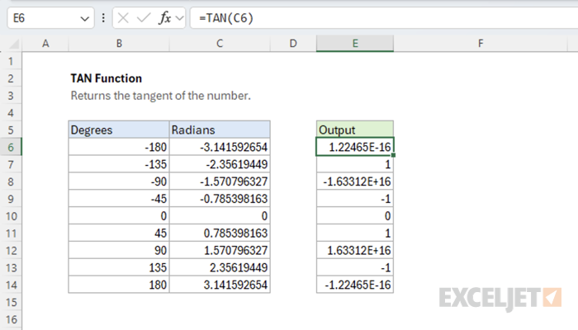Click radians cell 1.570796327

[220, 251]
